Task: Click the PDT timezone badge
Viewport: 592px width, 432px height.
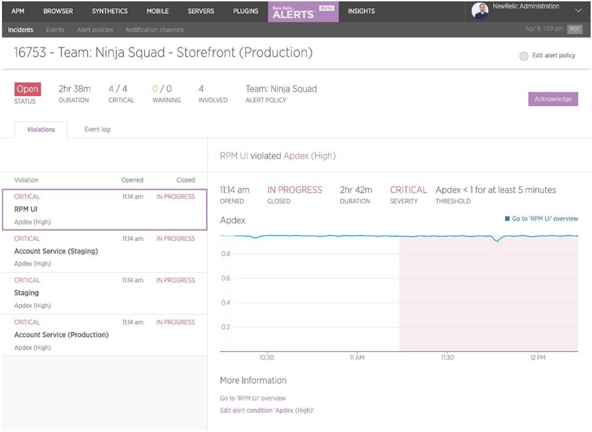Action: [574, 30]
